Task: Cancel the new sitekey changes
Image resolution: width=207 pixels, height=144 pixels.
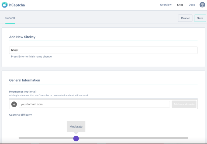Action: click(185, 18)
